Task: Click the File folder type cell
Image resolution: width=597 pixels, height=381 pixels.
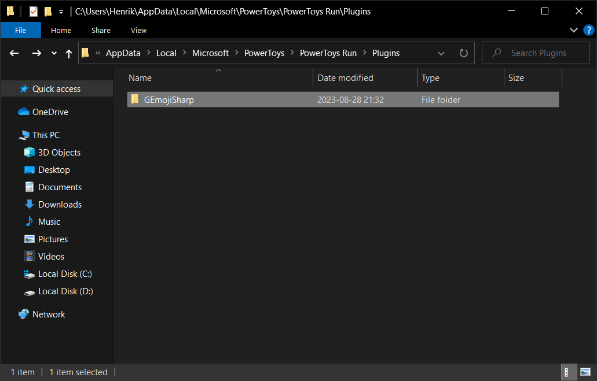Action: [441, 100]
